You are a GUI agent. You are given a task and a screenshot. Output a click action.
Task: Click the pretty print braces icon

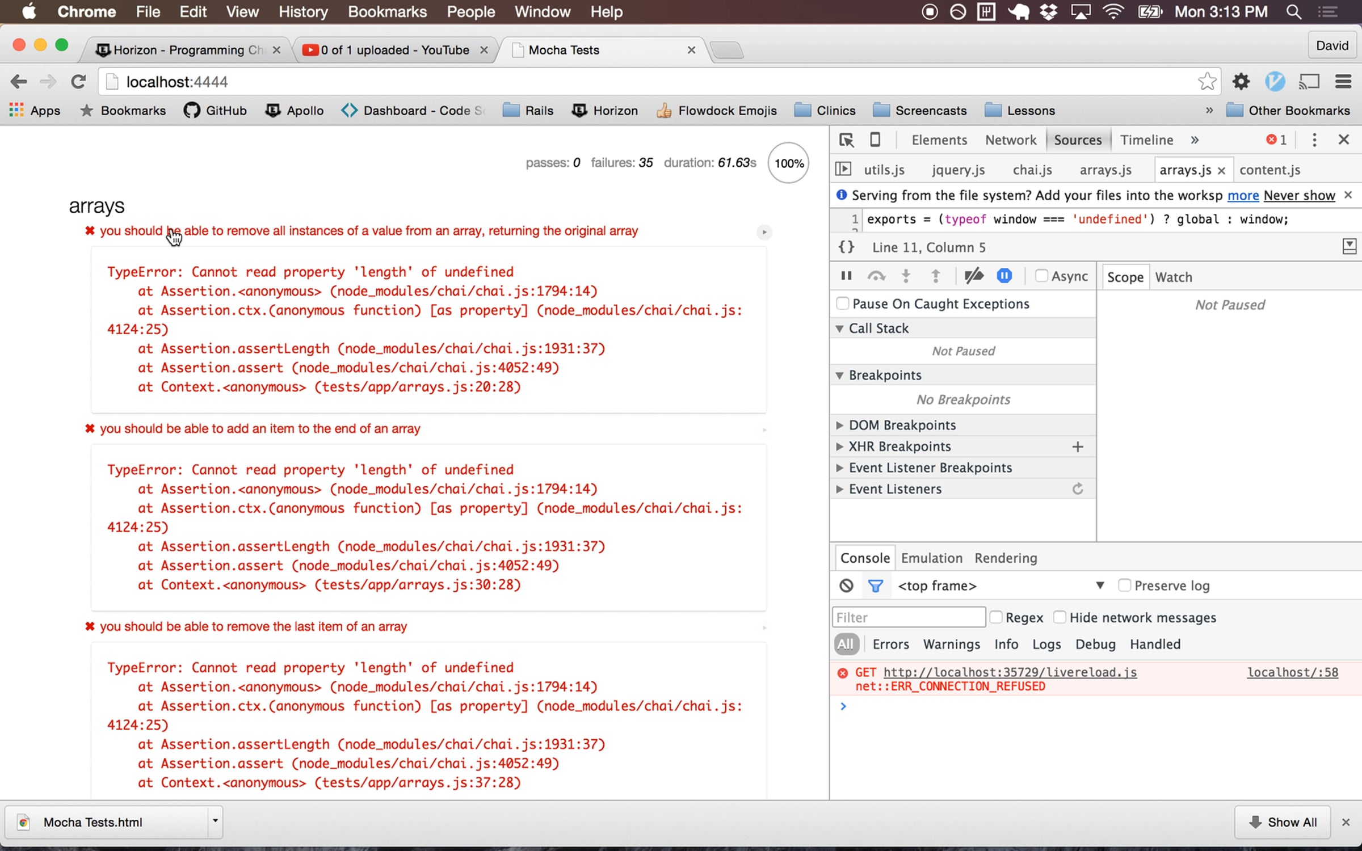point(846,247)
